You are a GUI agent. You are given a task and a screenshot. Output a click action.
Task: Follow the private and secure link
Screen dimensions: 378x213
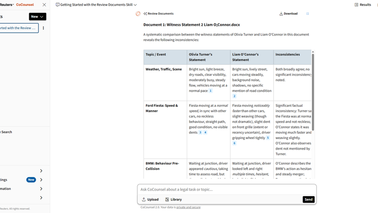click(188, 207)
